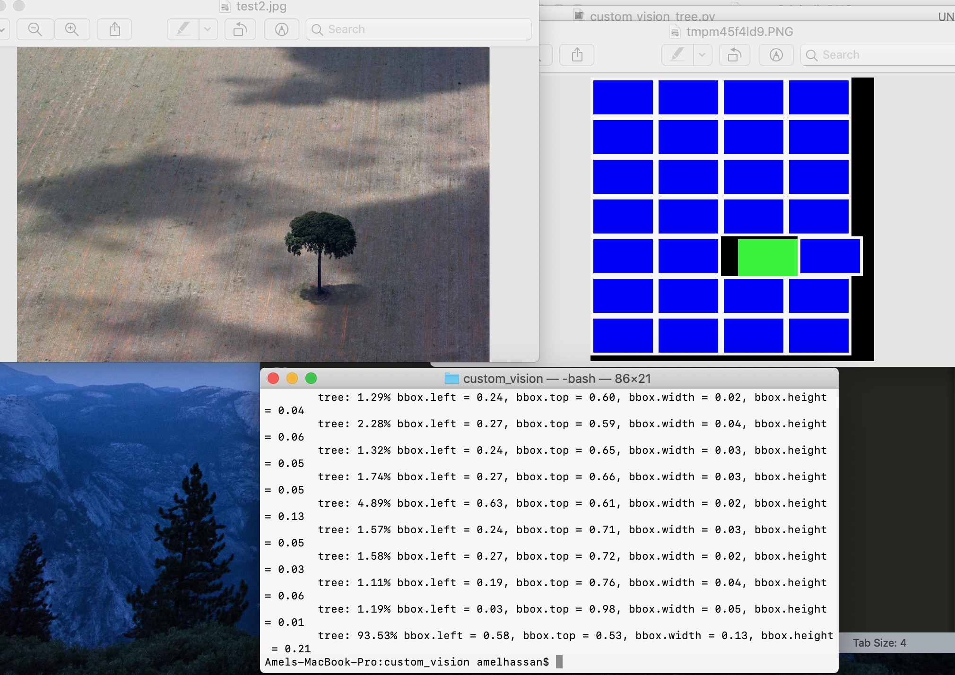Click the green rectangle in the grid image
Image resolution: width=955 pixels, height=675 pixels.
coord(767,257)
